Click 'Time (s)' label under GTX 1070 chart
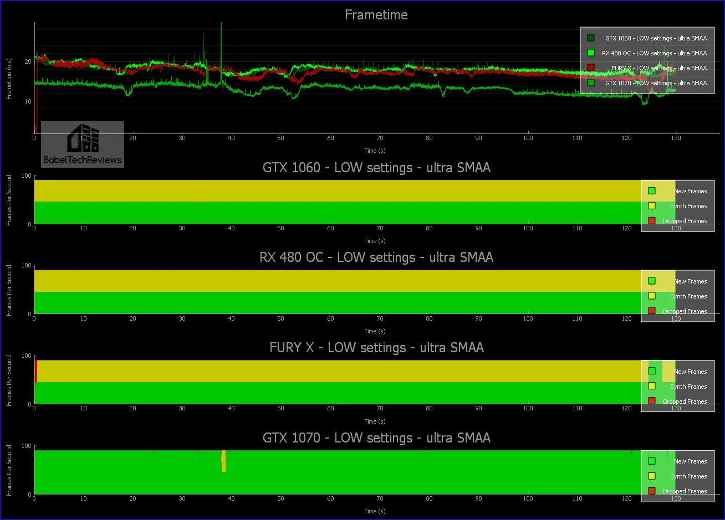The image size is (725, 520). (375, 511)
